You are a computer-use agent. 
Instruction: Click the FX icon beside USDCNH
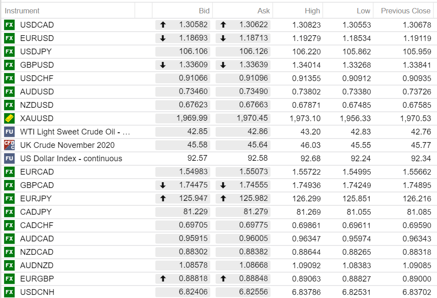point(9,292)
